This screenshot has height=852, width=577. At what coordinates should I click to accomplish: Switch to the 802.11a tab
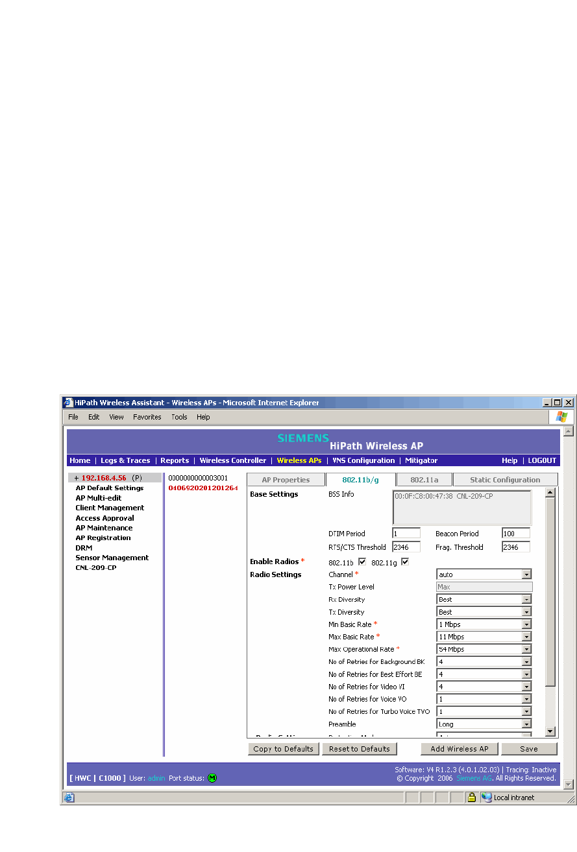point(424,480)
